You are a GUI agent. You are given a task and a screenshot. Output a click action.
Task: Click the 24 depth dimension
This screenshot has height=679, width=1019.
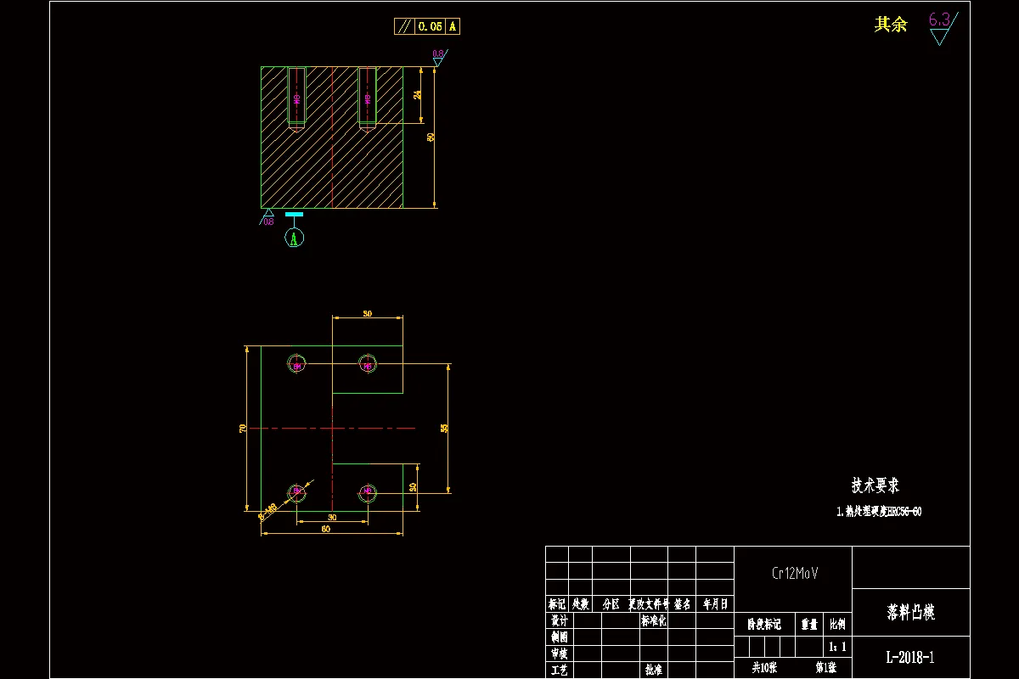tap(418, 94)
